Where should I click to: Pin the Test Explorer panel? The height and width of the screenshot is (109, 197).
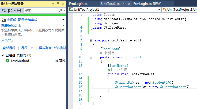(58, 4)
